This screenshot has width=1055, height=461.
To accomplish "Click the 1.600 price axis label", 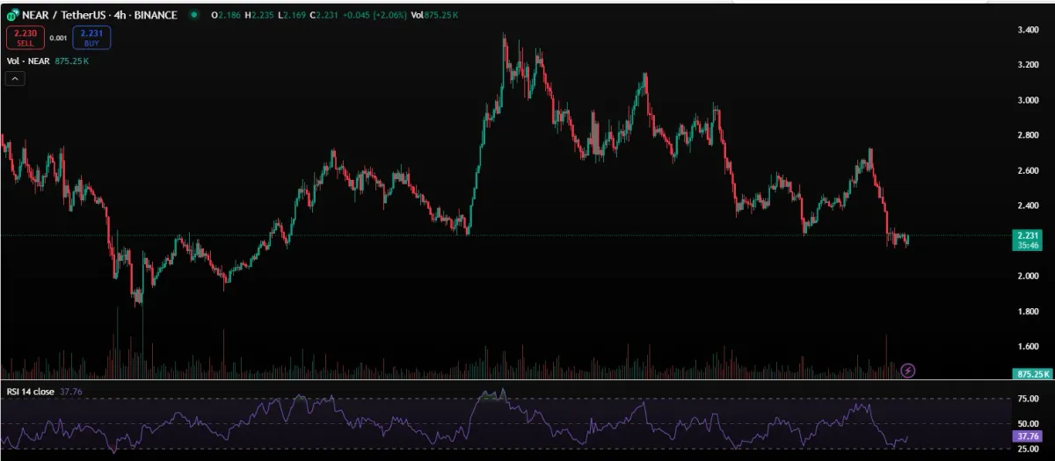I will click(x=1029, y=347).
